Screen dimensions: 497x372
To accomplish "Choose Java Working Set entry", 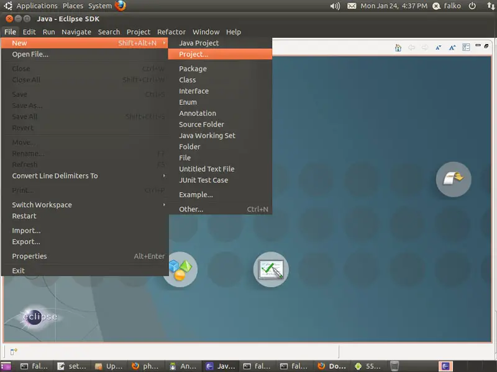I will click(x=221, y=136).
